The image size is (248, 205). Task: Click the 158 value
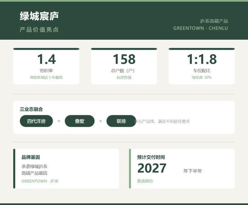click(124, 59)
